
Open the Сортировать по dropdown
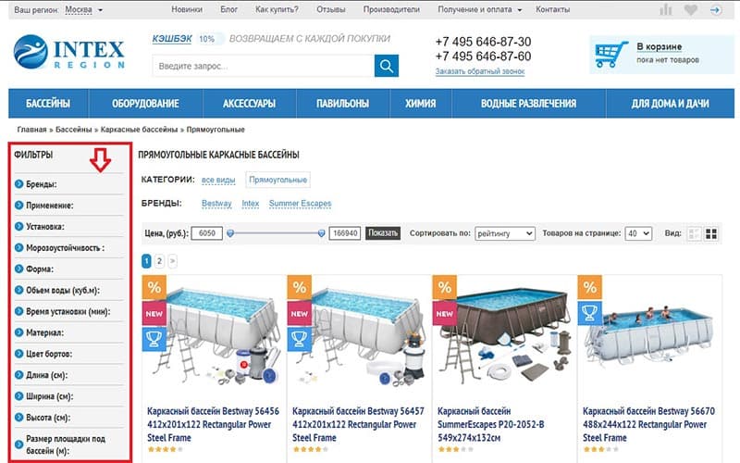tap(504, 233)
